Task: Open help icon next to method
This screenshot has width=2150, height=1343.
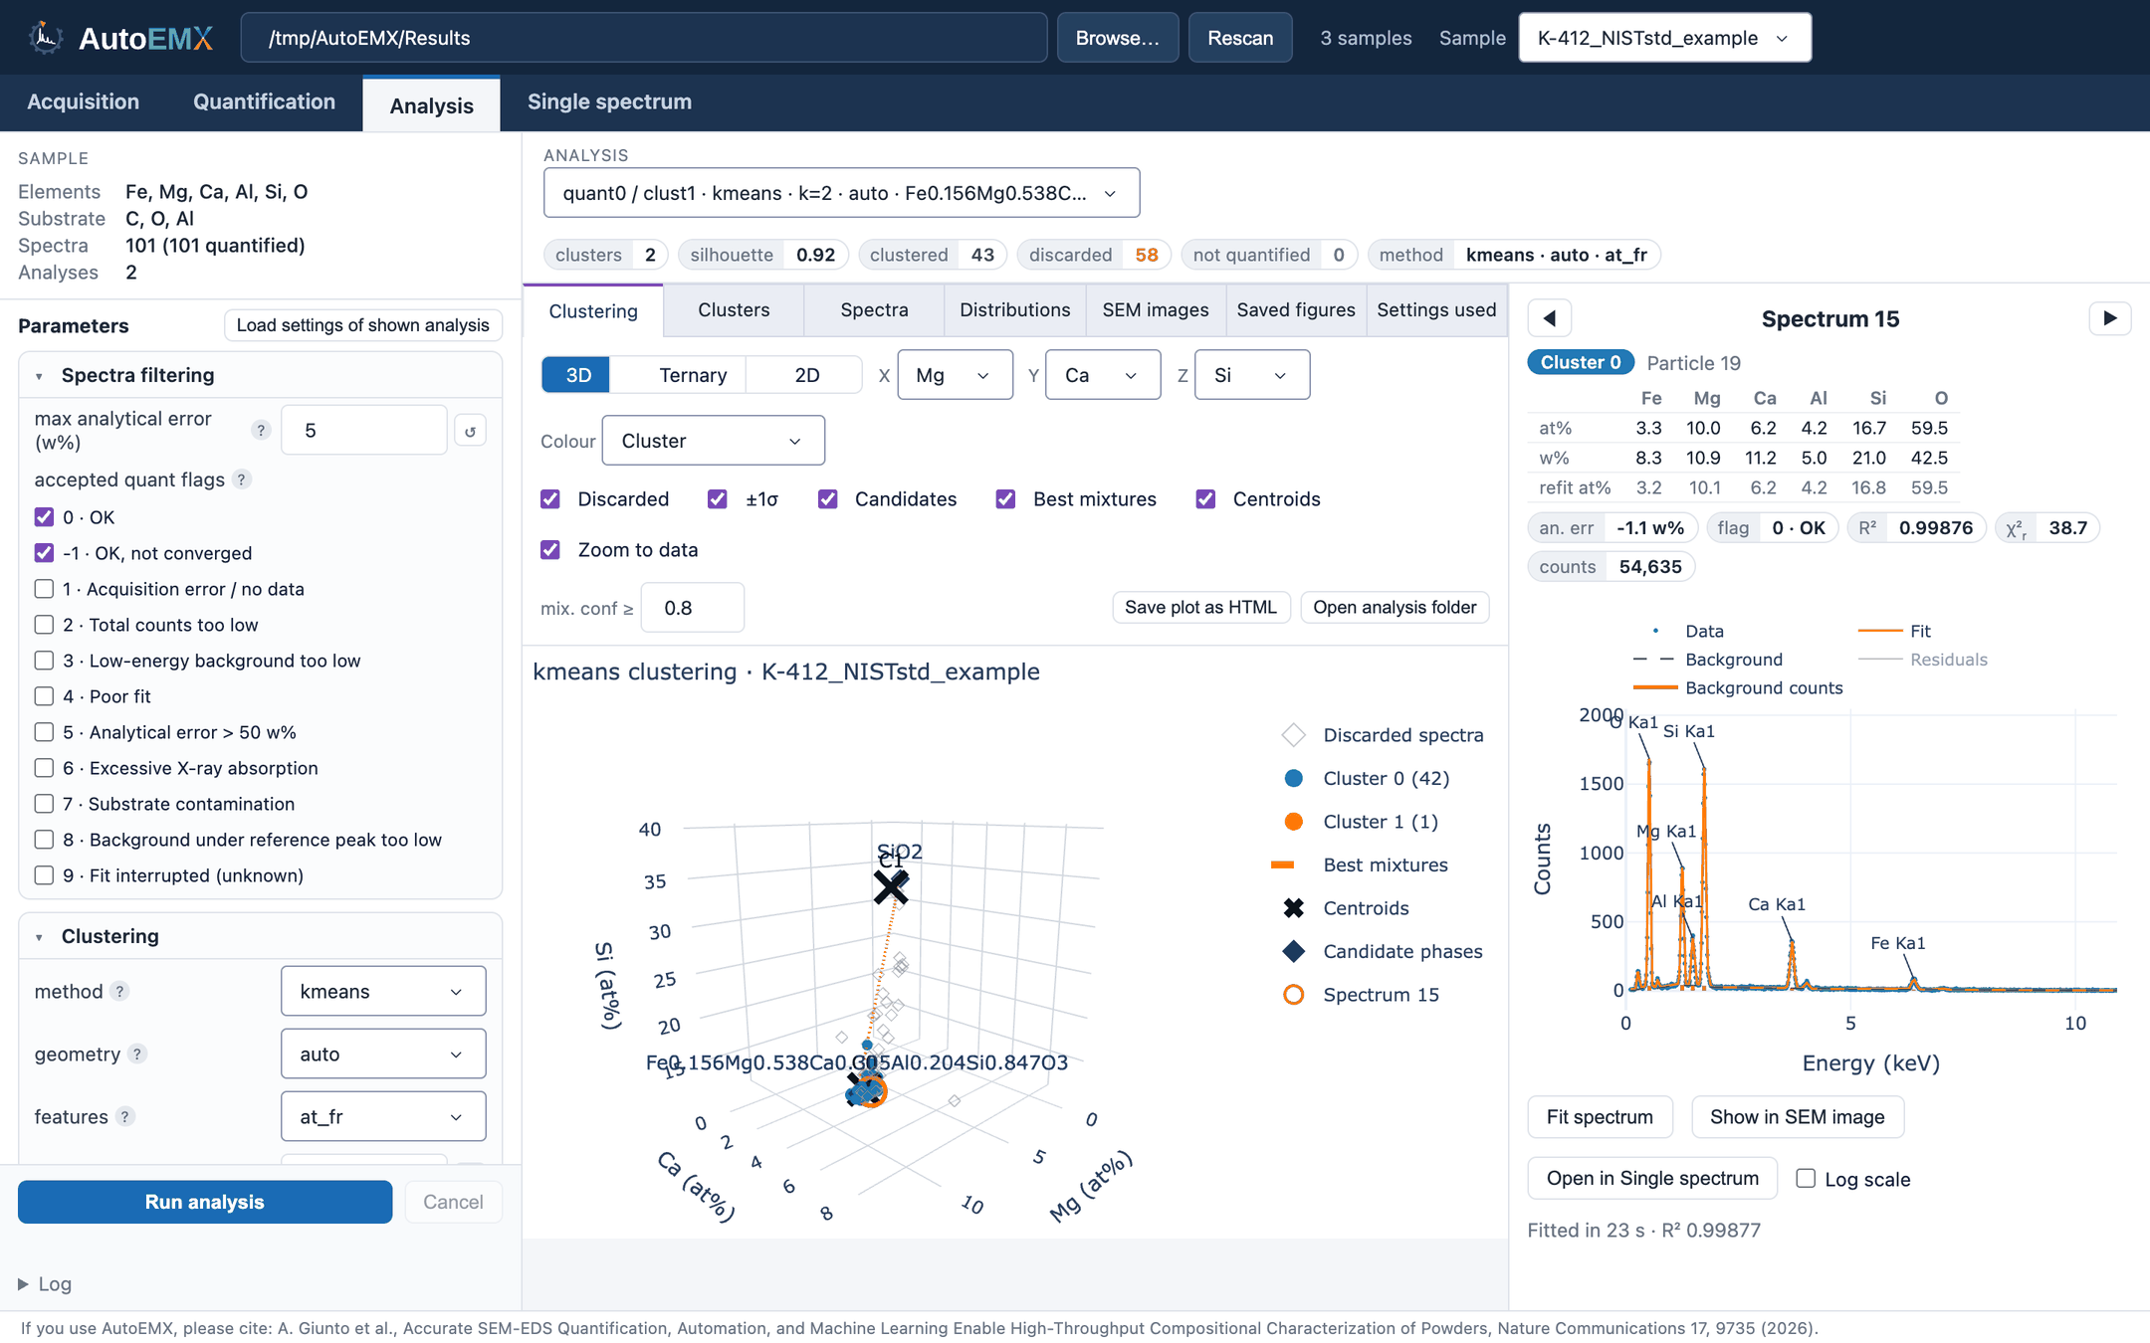Action: click(119, 991)
